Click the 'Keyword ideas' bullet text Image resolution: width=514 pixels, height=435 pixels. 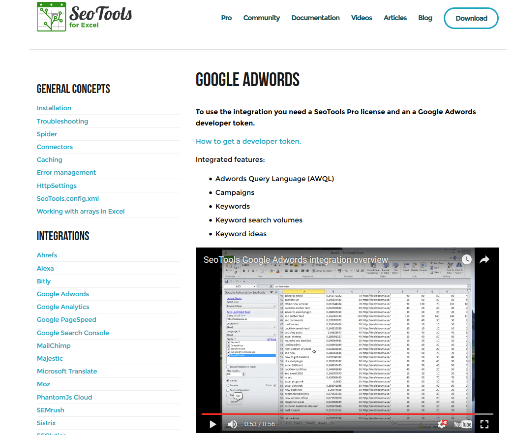[241, 234]
